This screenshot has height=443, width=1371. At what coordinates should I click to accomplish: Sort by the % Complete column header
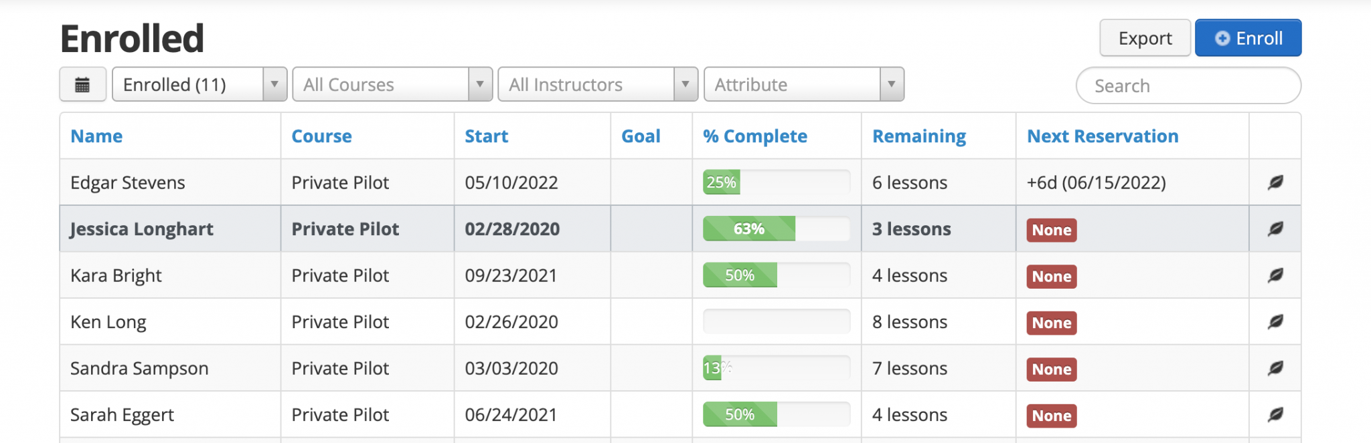click(x=754, y=136)
